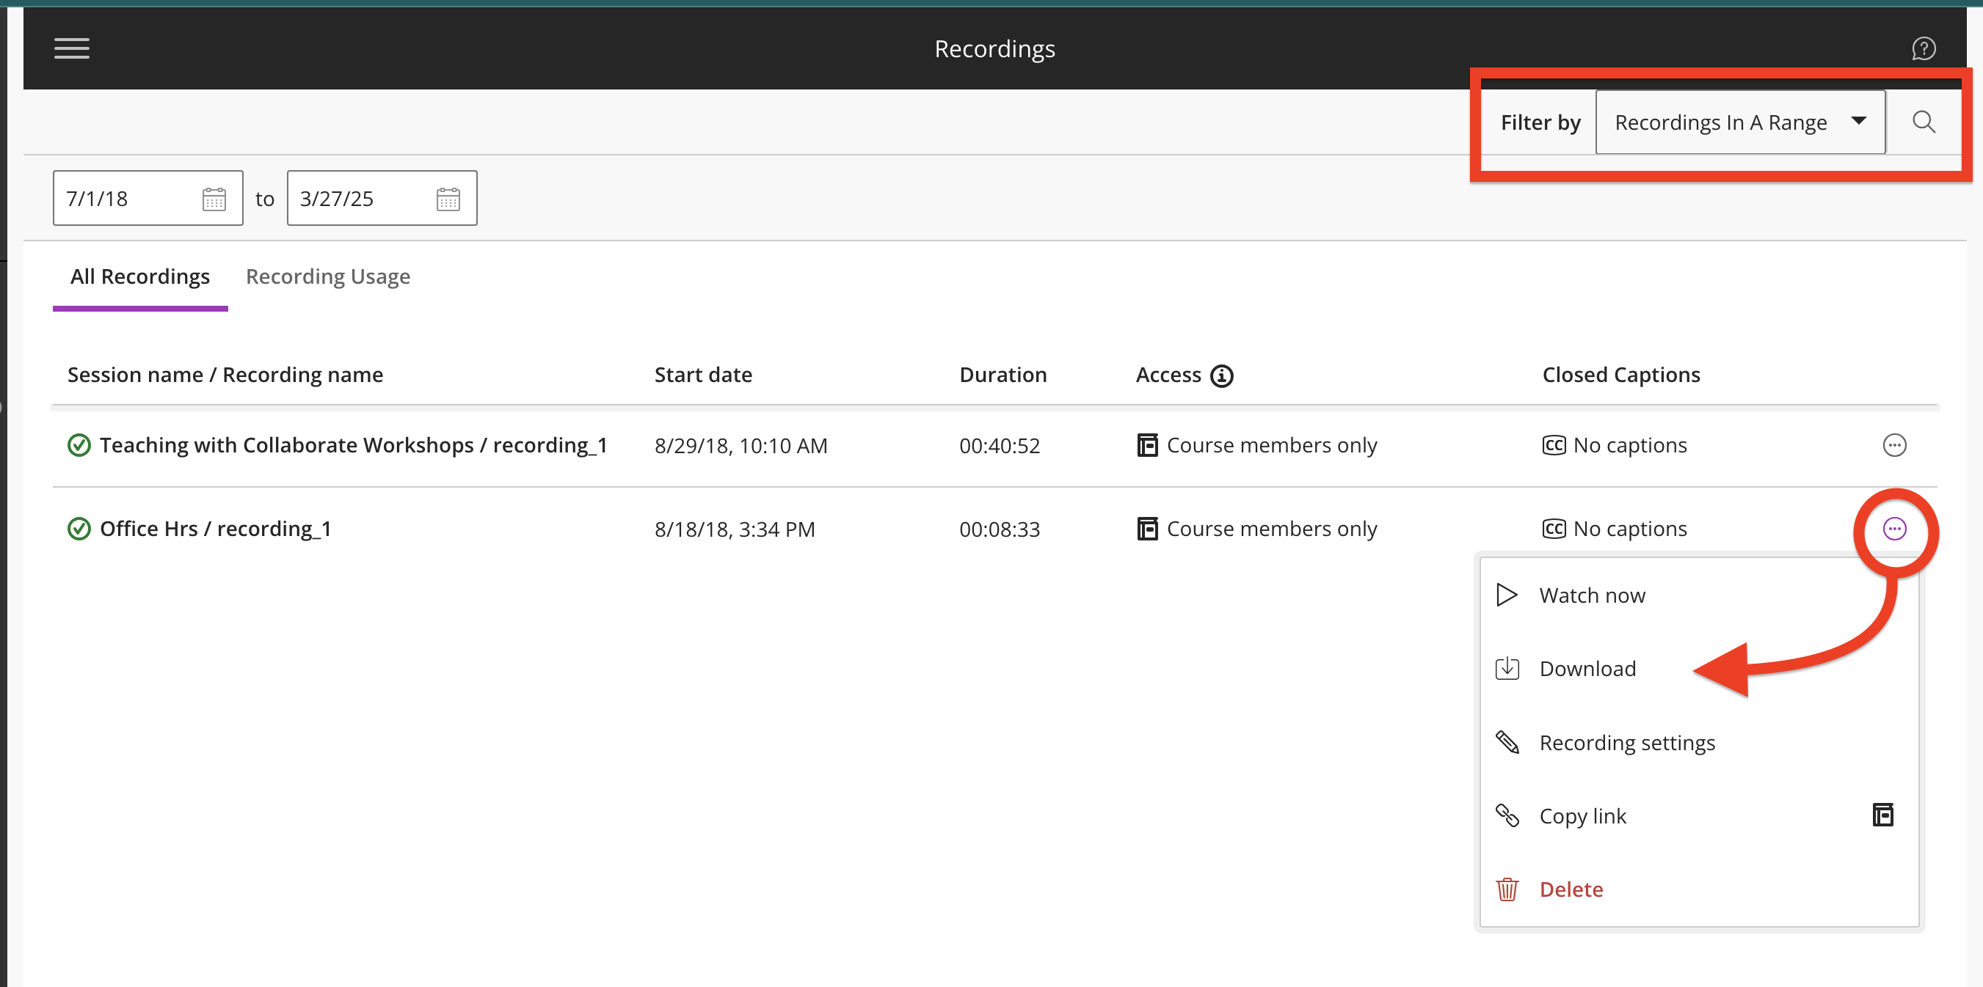Click the Session name / Recording name header

225,375
